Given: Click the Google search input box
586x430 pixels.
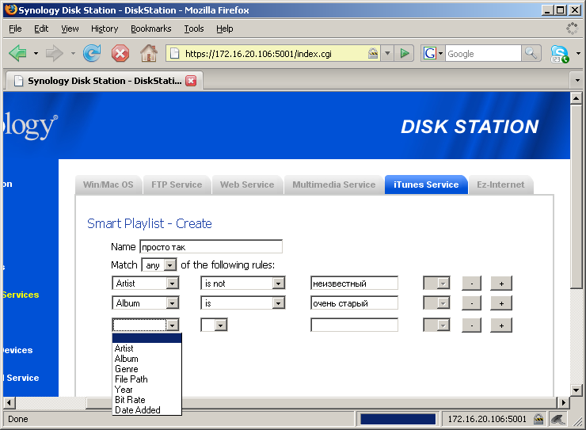Looking at the screenshot, I should [x=483, y=53].
